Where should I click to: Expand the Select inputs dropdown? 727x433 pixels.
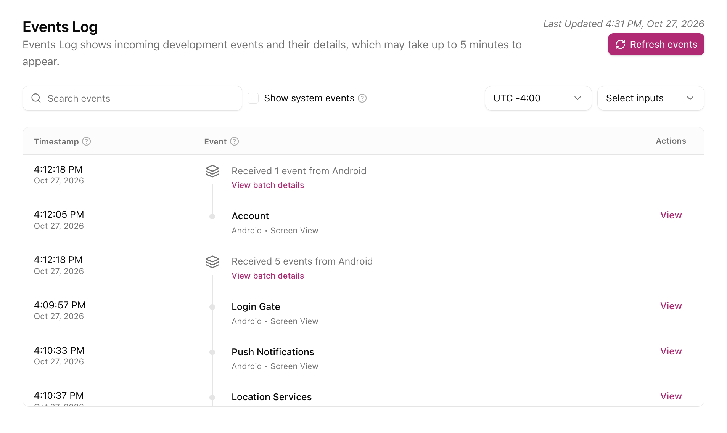[x=651, y=98]
